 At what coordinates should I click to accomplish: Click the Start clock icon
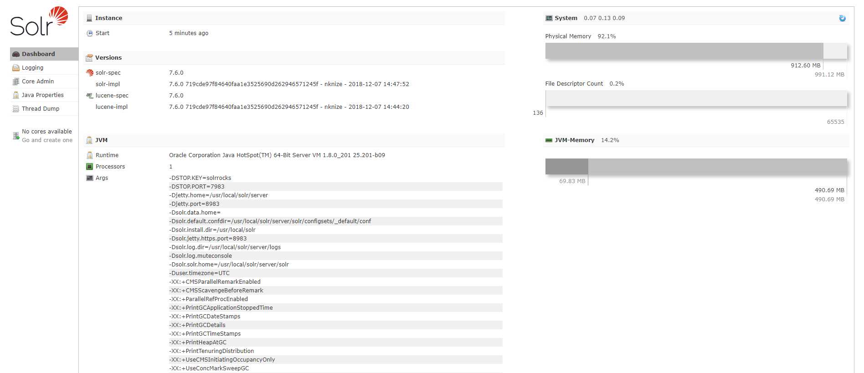click(90, 33)
